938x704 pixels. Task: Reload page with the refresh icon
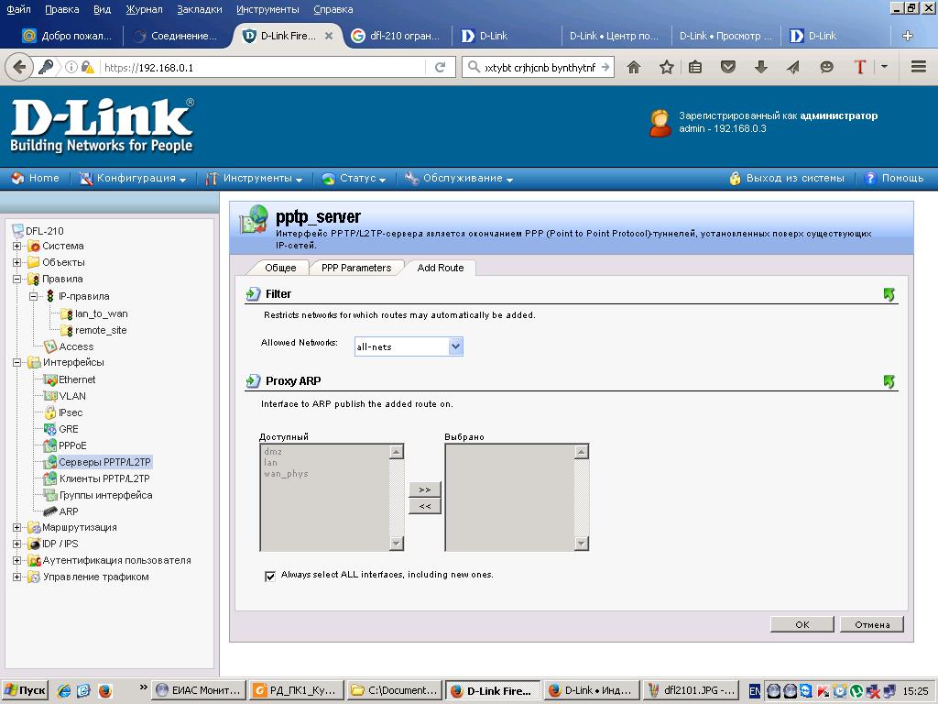click(x=440, y=67)
